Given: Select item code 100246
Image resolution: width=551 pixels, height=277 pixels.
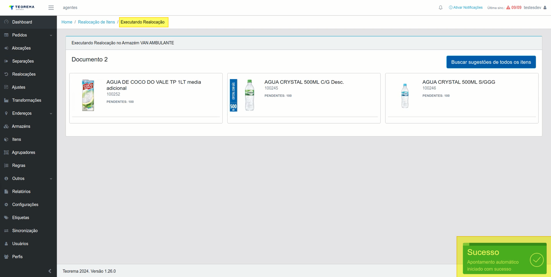Looking at the screenshot, I should [429, 88].
